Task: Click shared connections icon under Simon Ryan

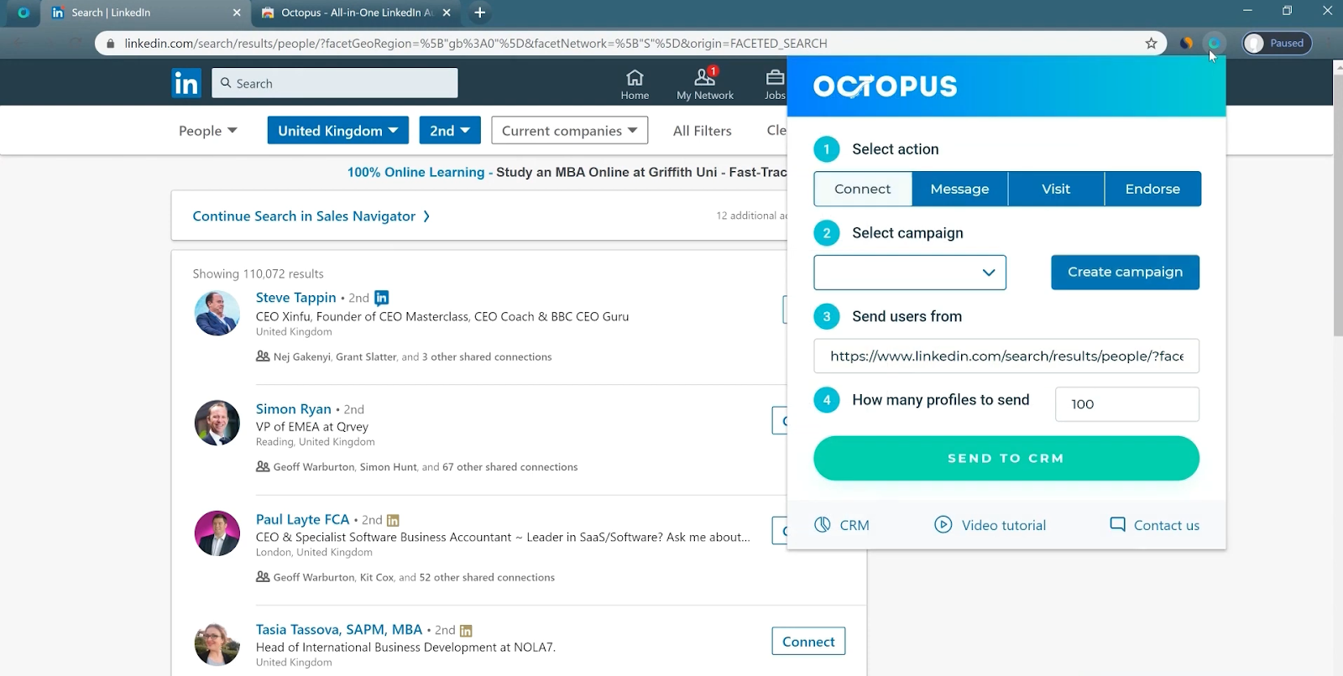Action: [263, 466]
